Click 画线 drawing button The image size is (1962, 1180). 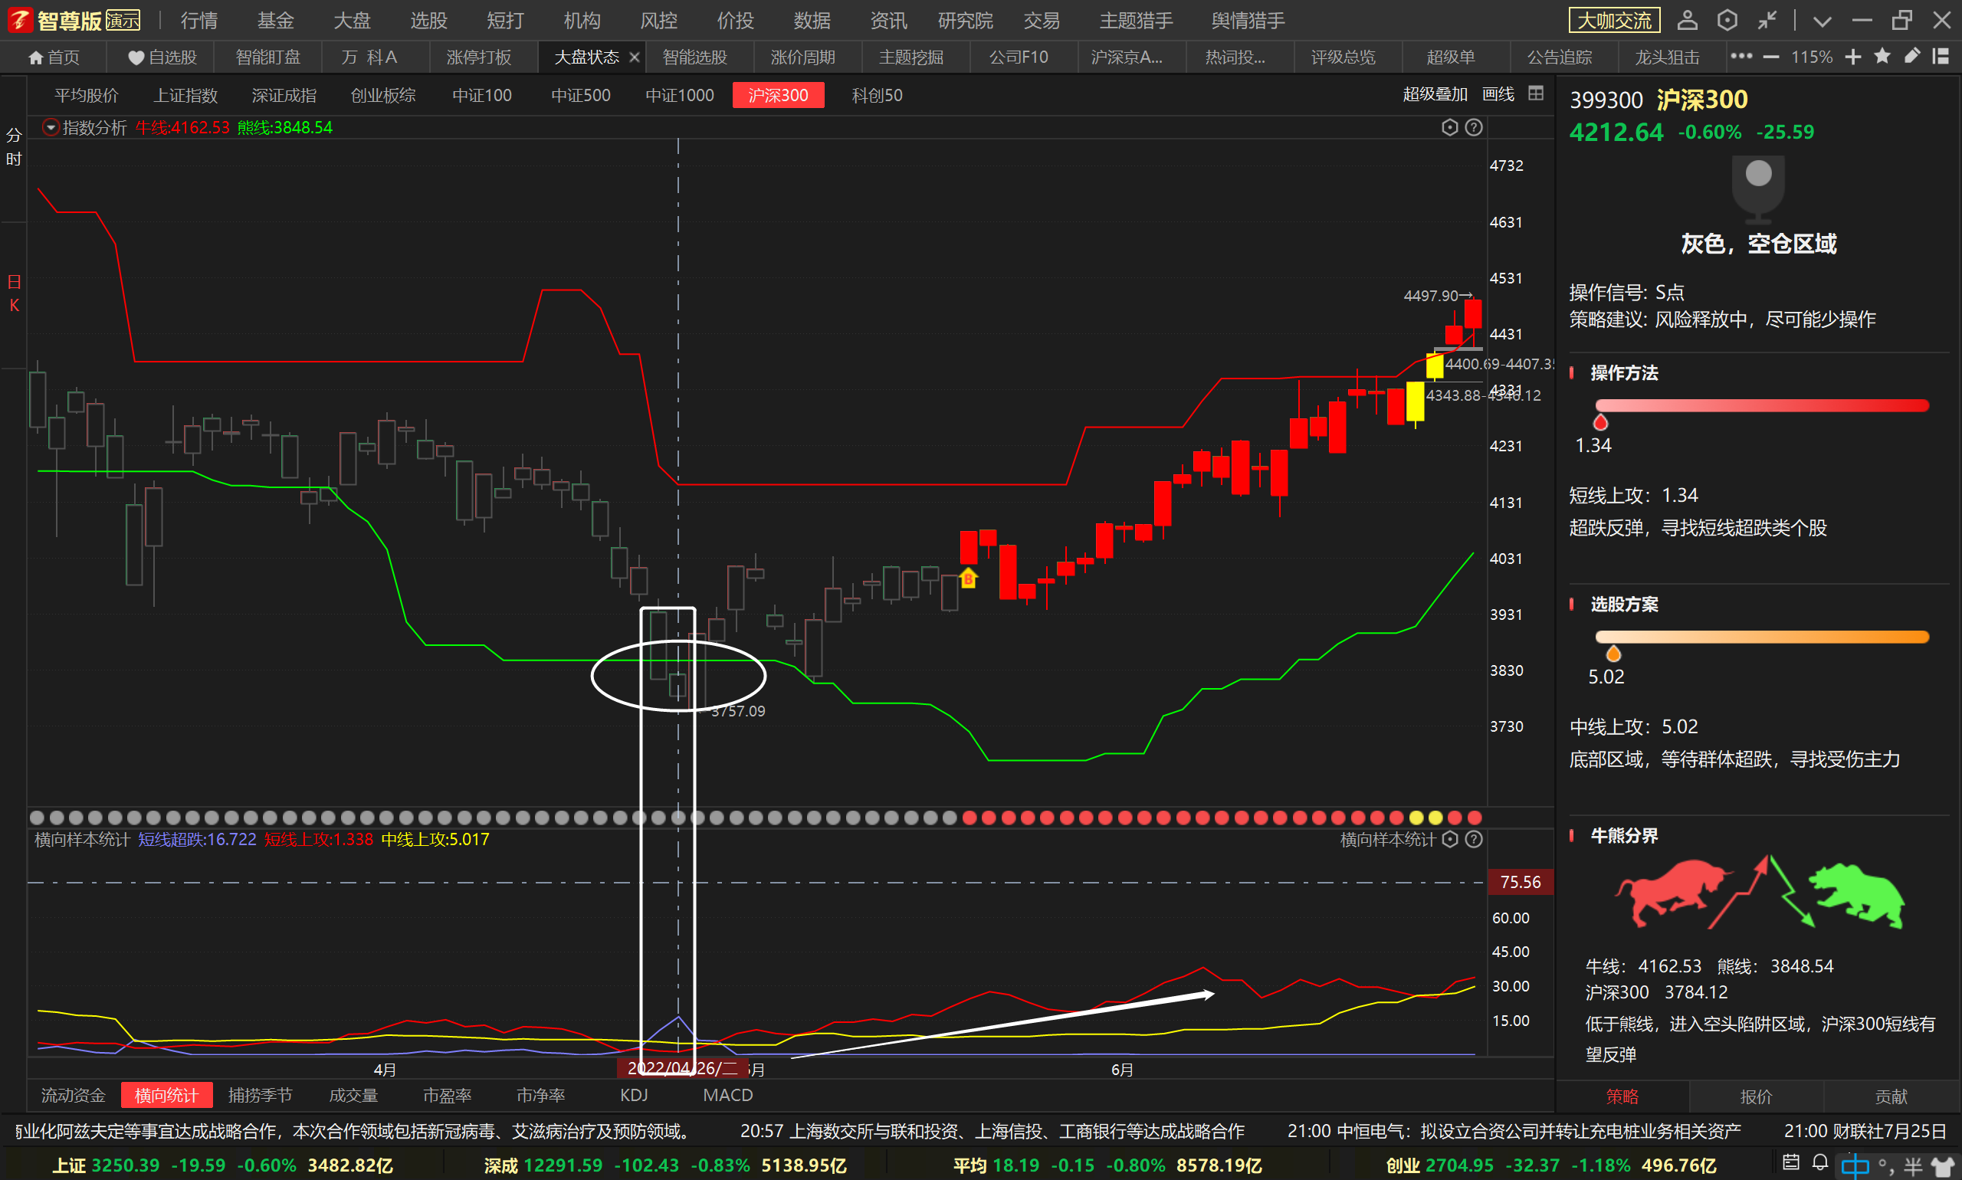coord(1498,93)
